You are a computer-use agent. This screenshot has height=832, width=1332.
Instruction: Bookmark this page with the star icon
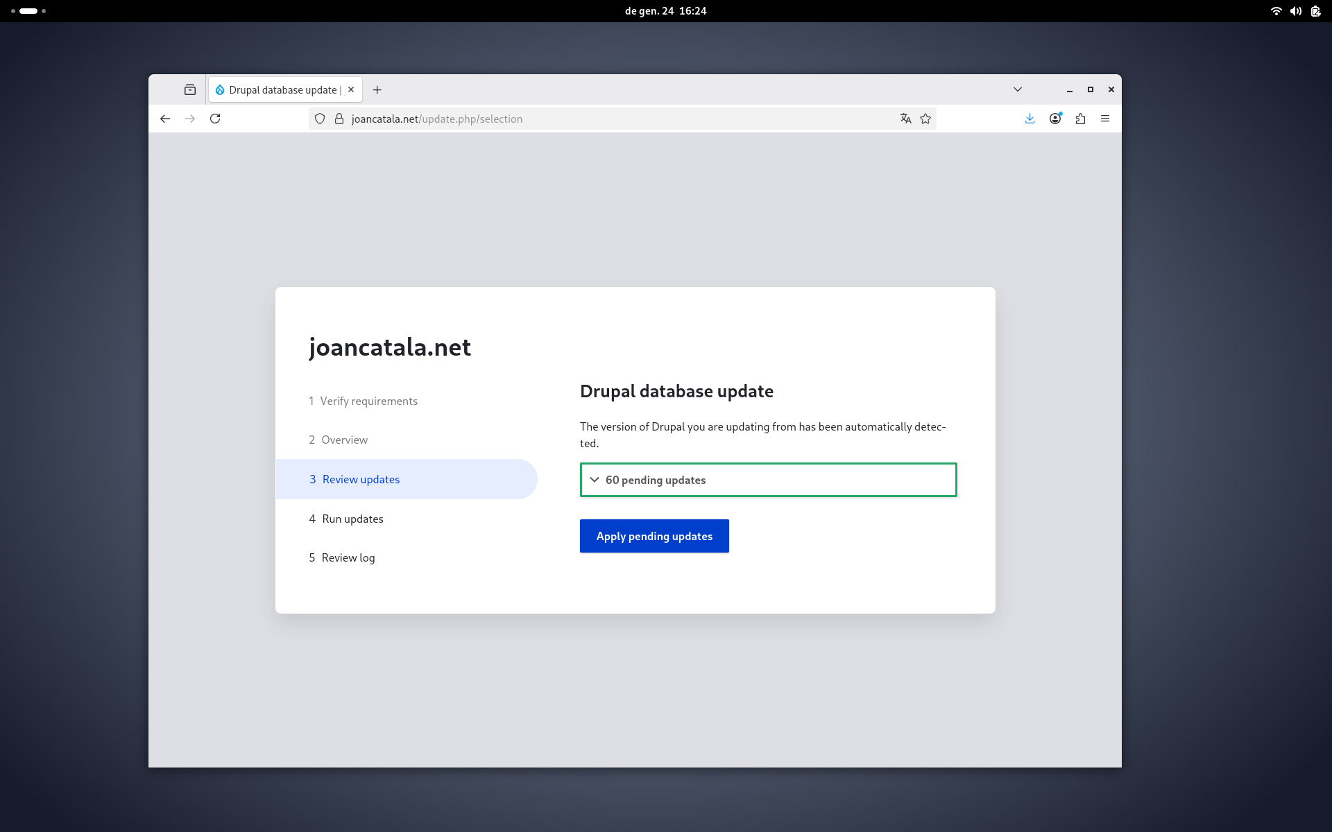[x=925, y=119]
